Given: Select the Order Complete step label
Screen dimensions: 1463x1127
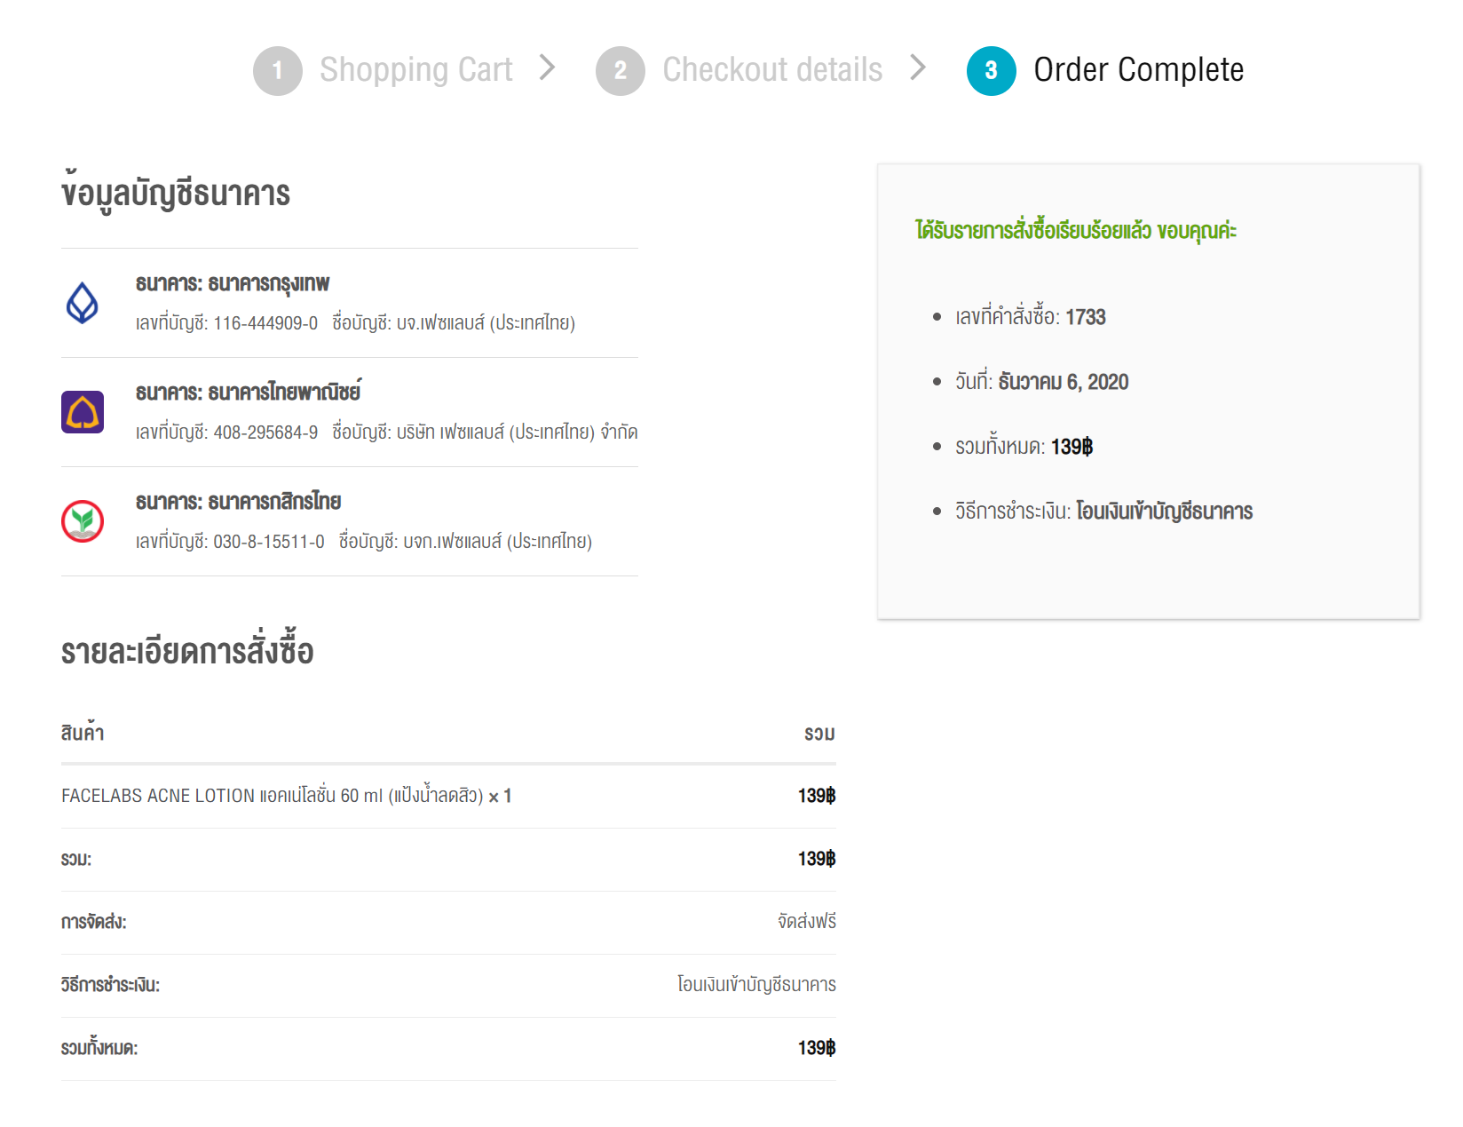Looking at the screenshot, I should point(1138,70).
